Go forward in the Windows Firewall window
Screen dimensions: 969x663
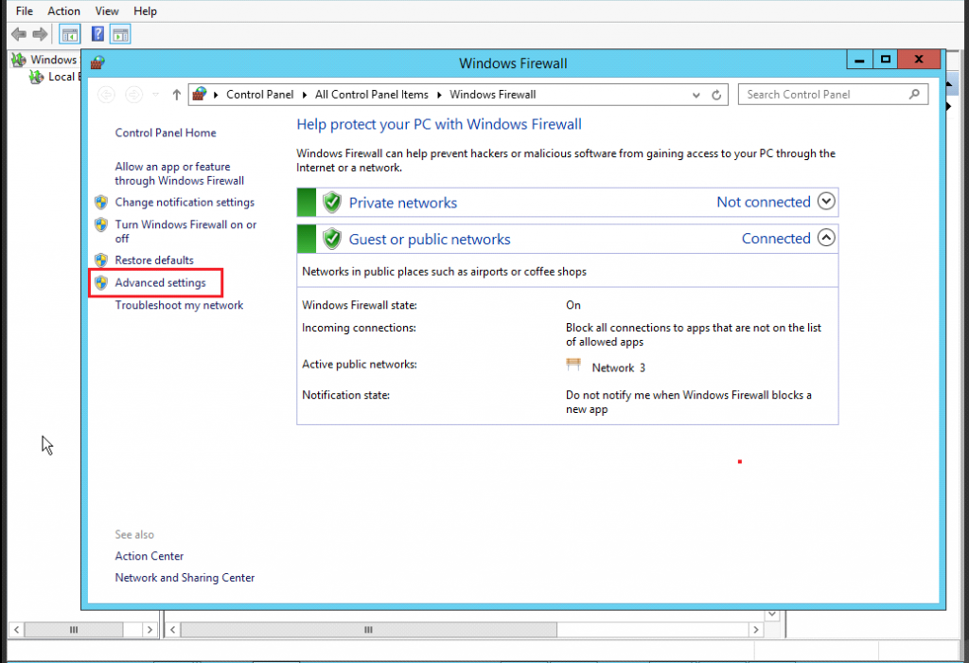click(133, 95)
